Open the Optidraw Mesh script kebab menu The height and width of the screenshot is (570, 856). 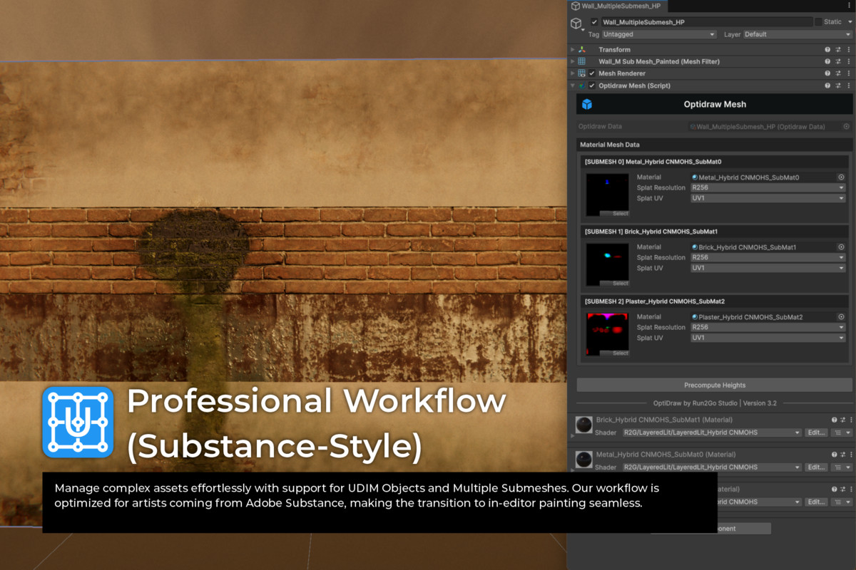[848, 85]
